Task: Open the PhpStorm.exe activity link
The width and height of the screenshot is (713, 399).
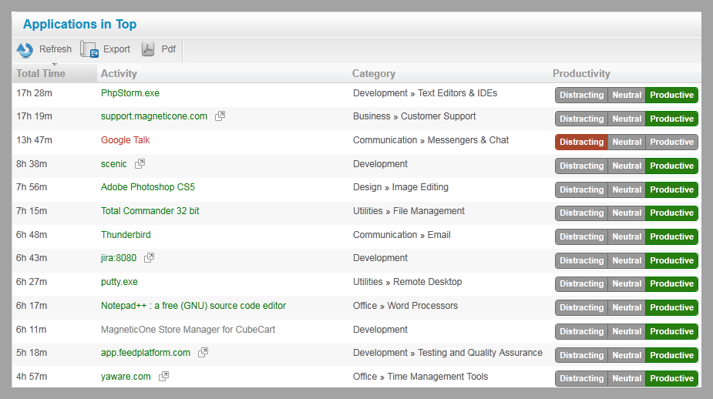Action: coord(130,93)
